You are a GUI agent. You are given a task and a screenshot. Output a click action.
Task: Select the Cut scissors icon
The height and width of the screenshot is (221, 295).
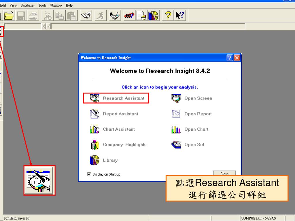click(48, 16)
